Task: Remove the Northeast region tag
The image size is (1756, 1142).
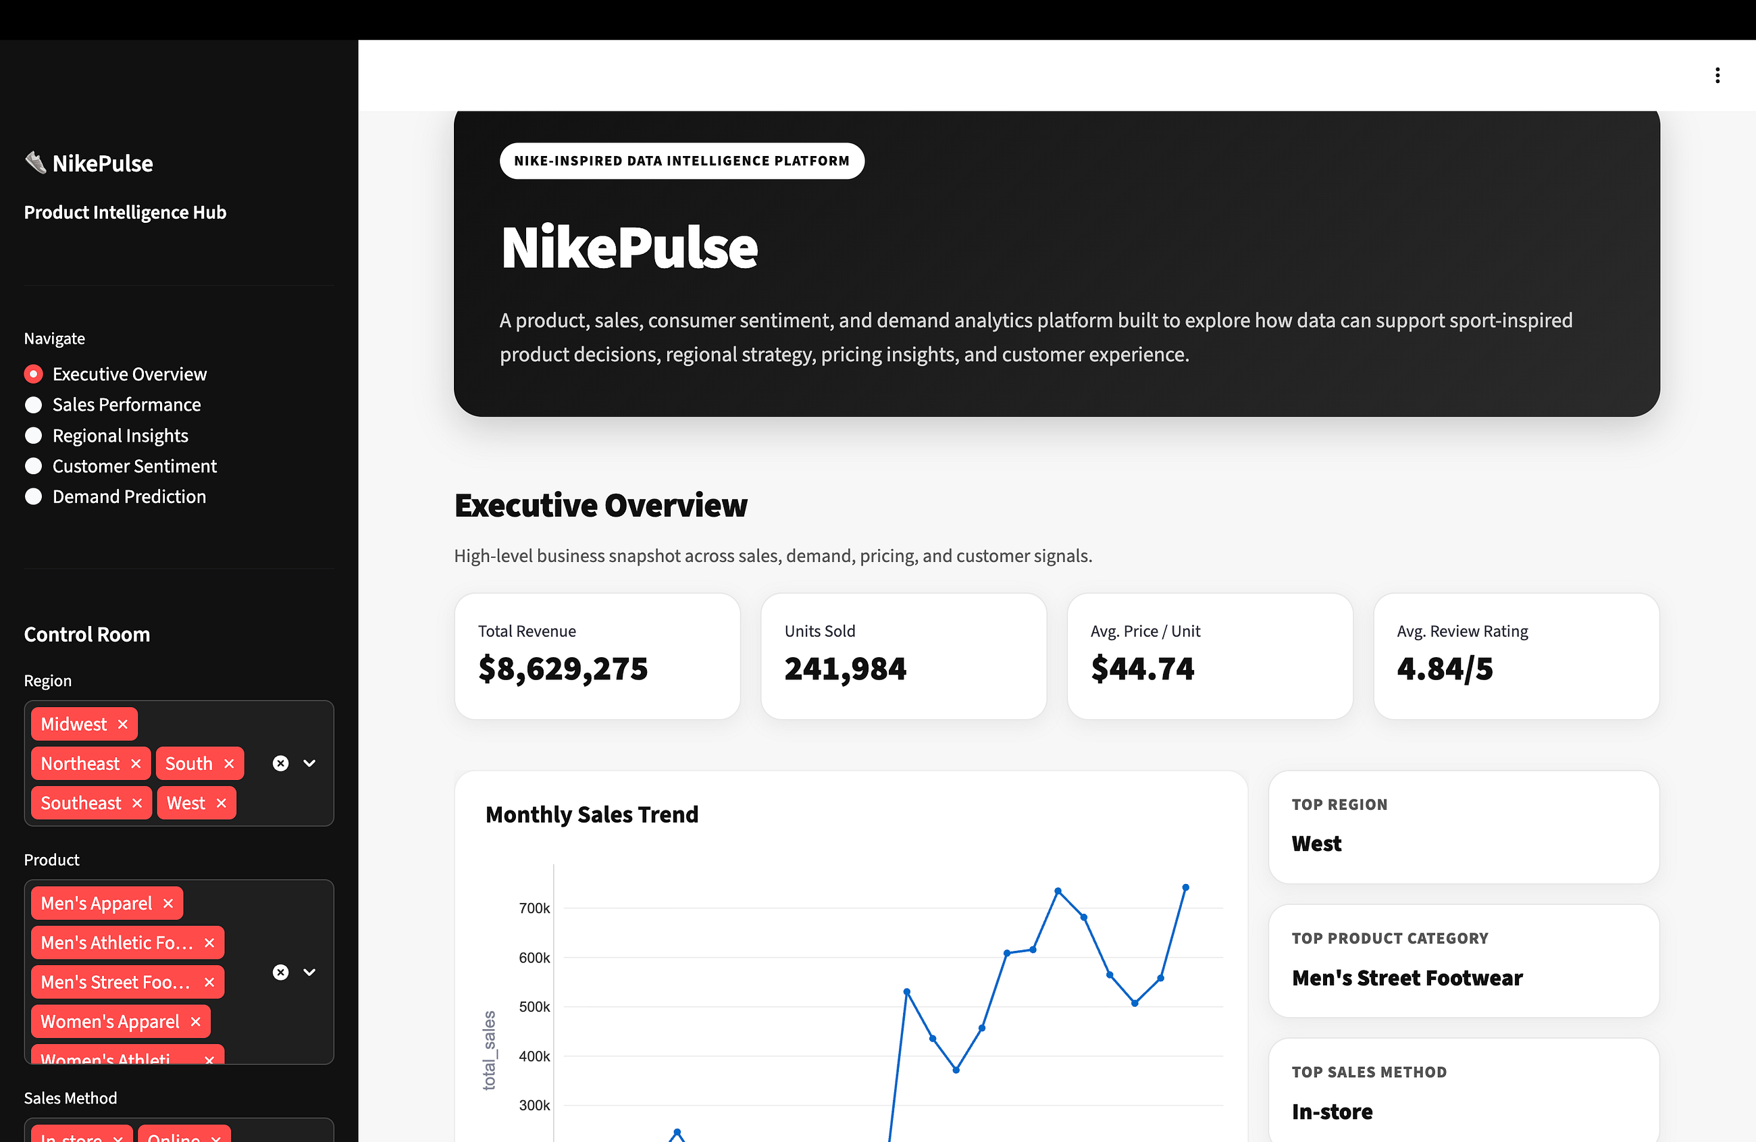Action: click(136, 764)
